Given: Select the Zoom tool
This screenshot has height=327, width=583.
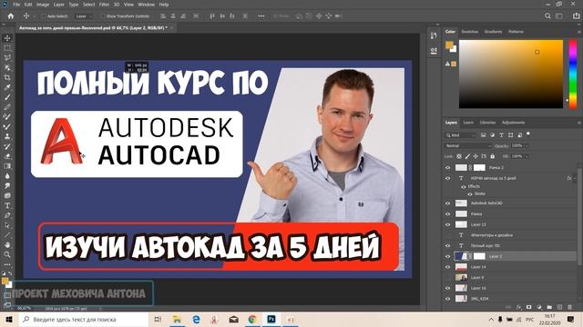Looking at the screenshot, I should [x=7, y=254].
